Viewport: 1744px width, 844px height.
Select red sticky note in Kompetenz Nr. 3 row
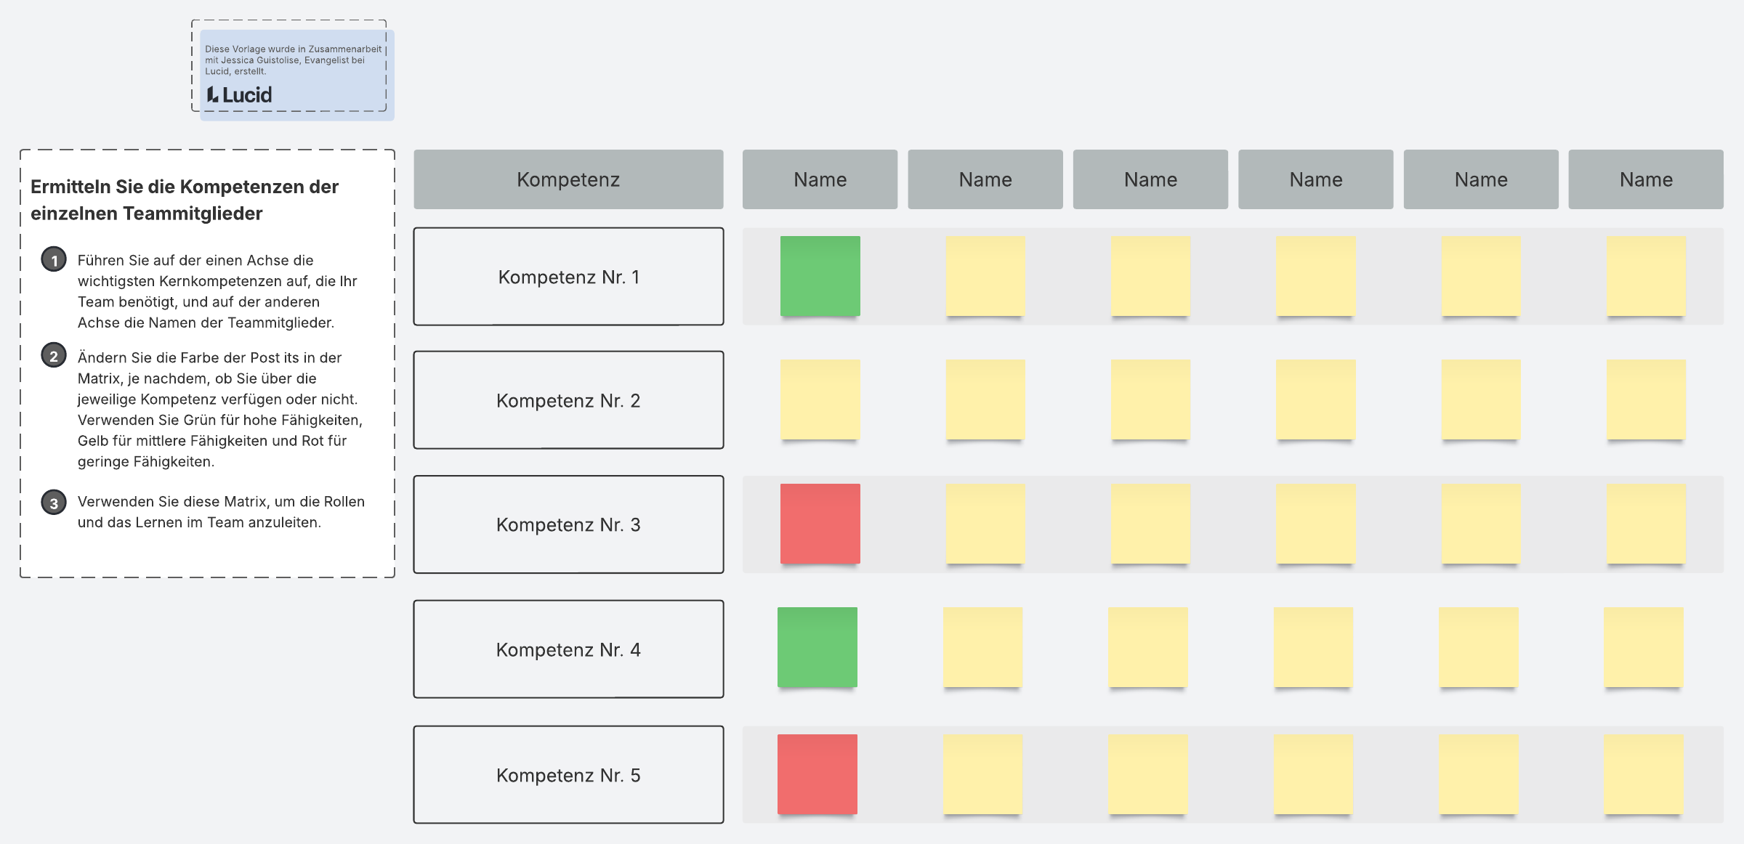(x=820, y=524)
